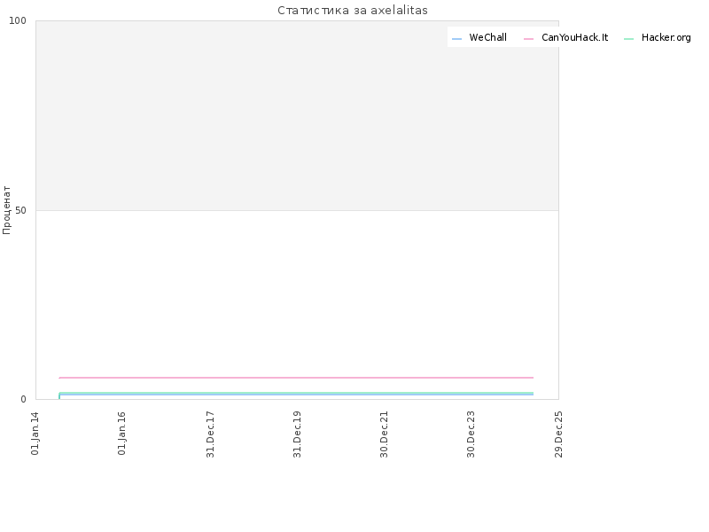Click the 01.Jan.16 date label
The image size is (709, 532).
(x=121, y=434)
